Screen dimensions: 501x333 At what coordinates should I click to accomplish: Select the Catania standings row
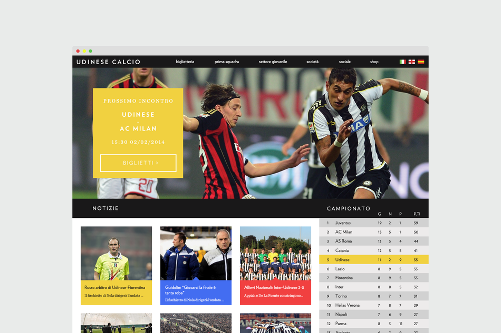tap(374, 250)
